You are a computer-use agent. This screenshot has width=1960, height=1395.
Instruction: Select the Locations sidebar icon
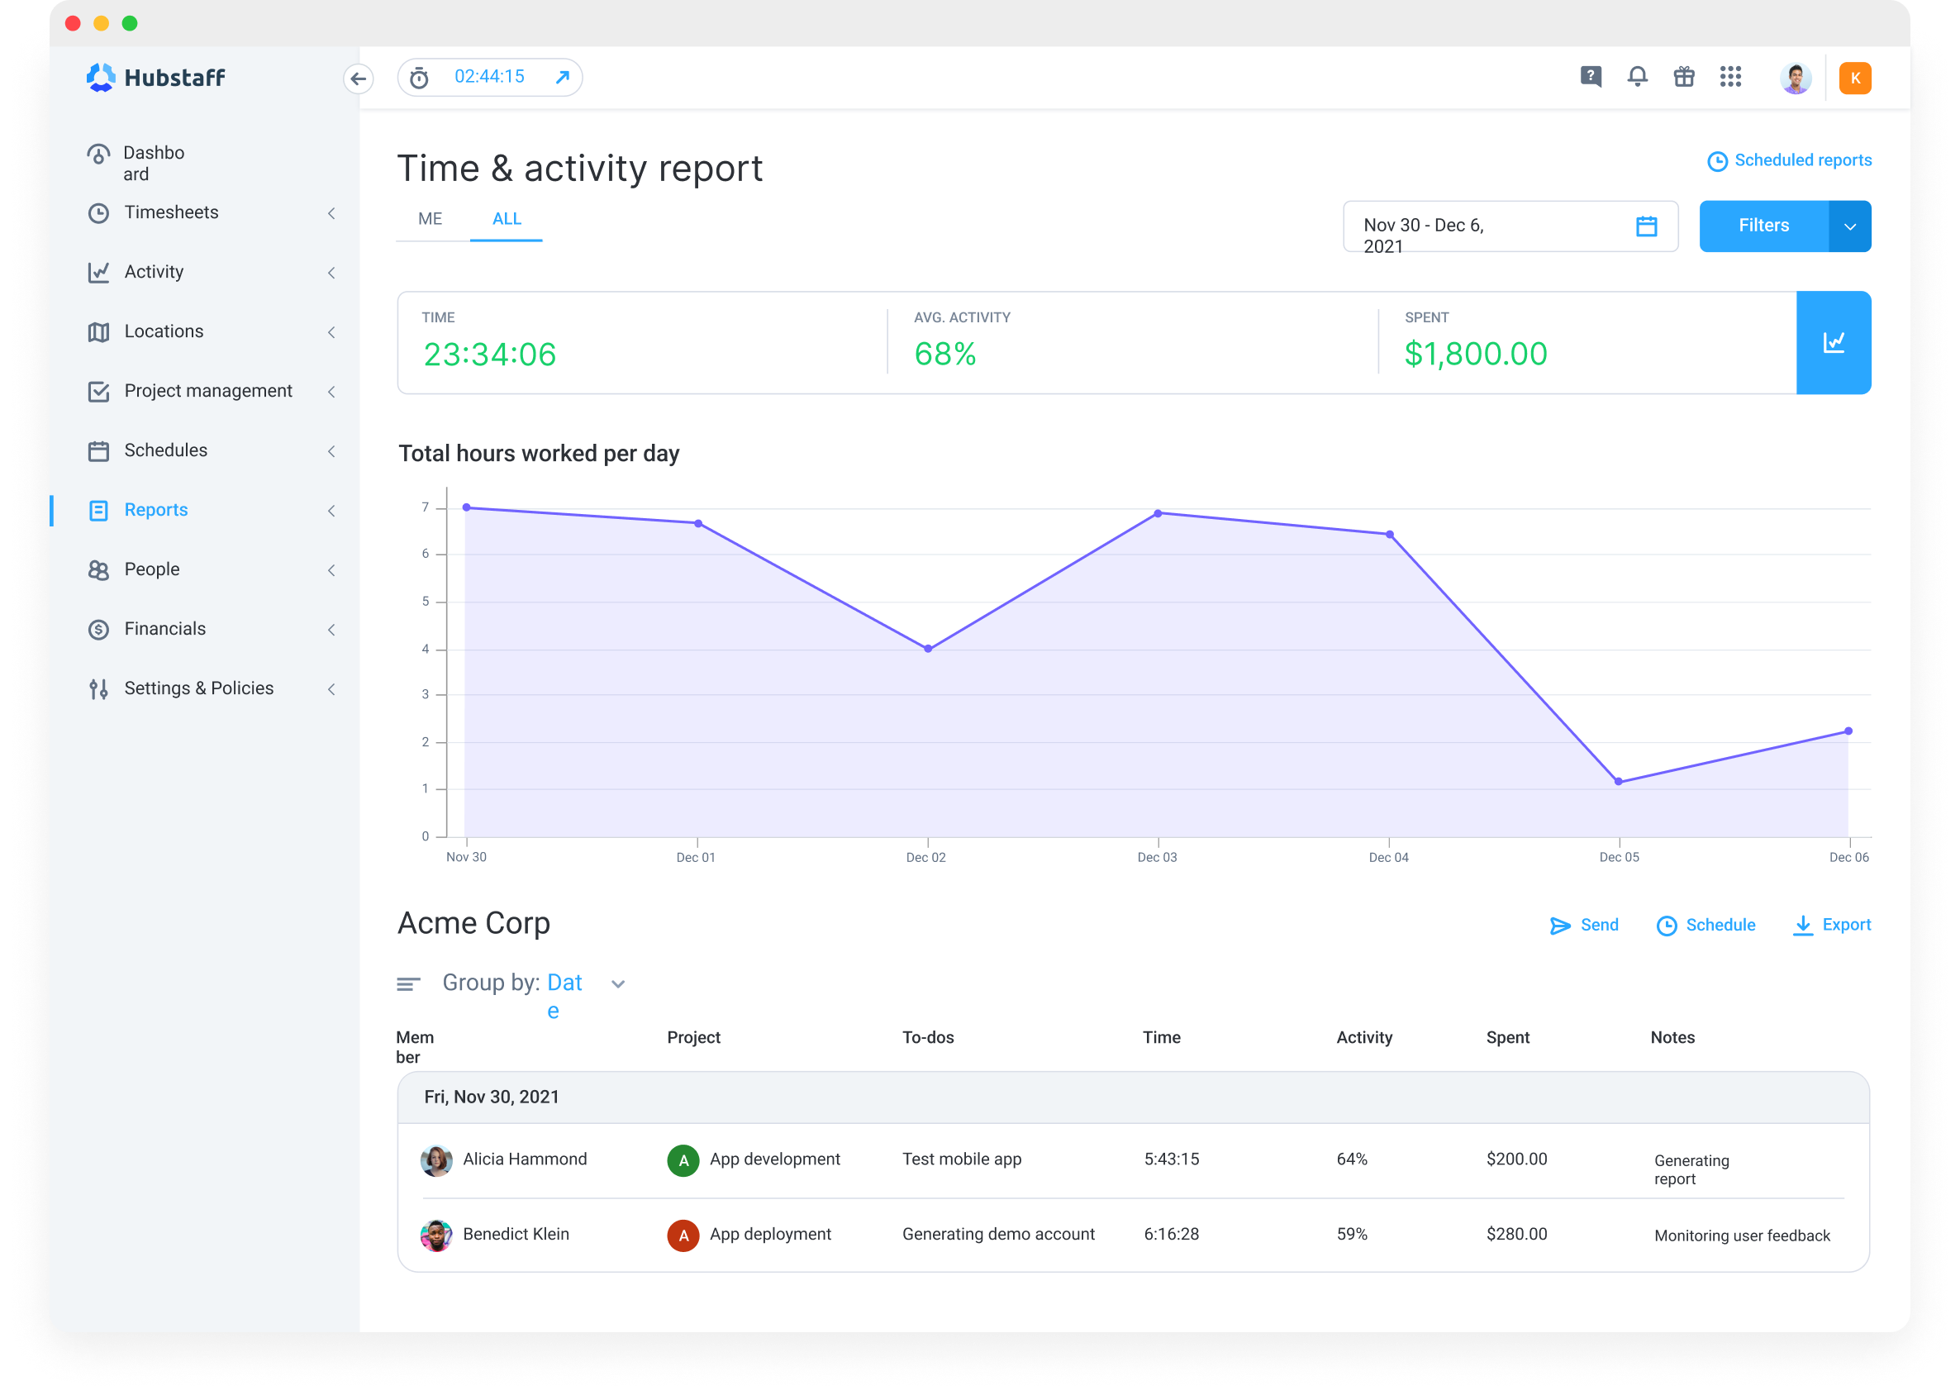[x=99, y=331]
